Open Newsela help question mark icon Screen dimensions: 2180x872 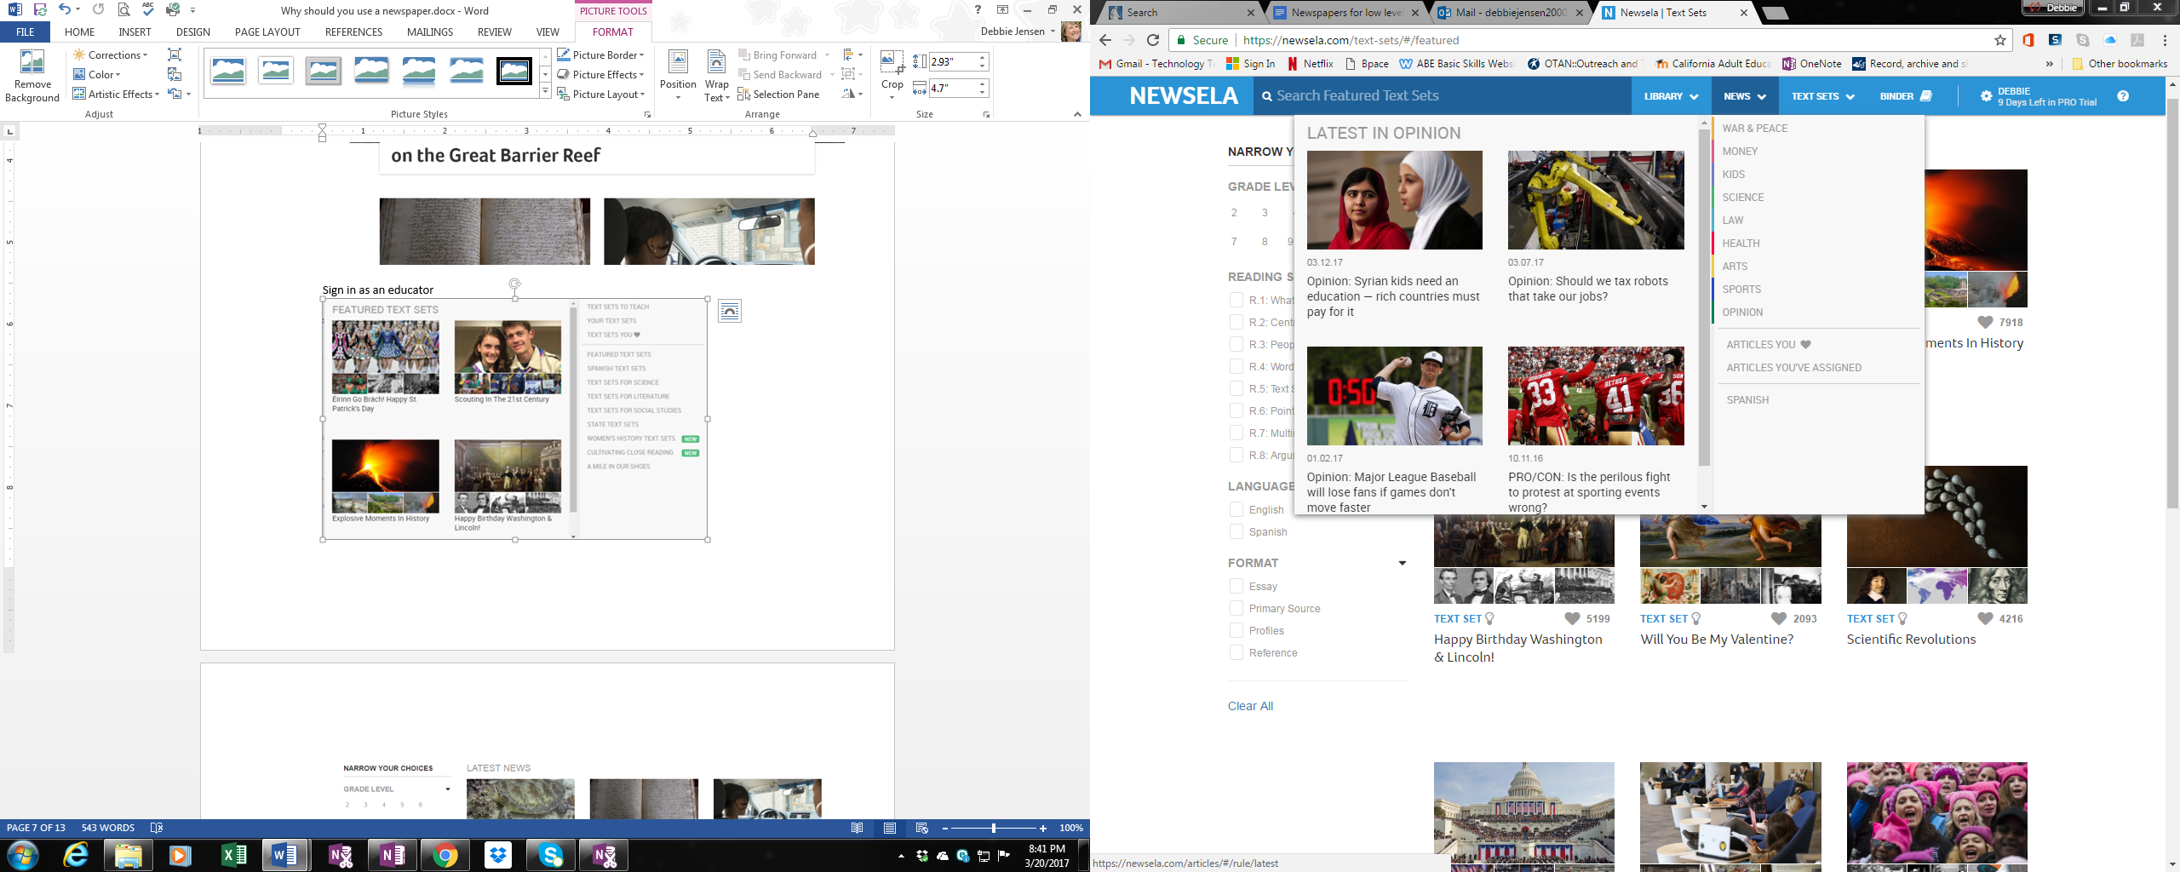click(2123, 96)
